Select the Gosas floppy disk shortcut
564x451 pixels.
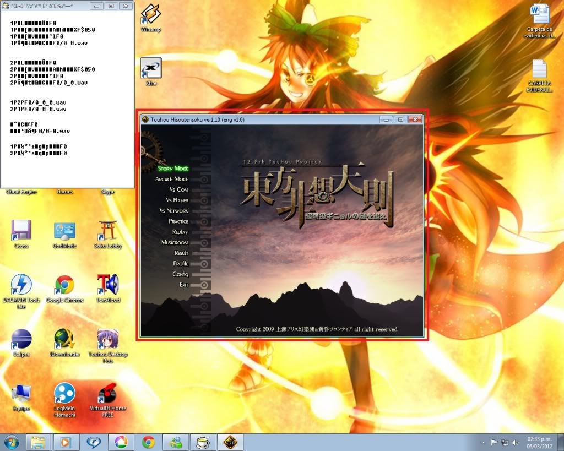click(21, 234)
